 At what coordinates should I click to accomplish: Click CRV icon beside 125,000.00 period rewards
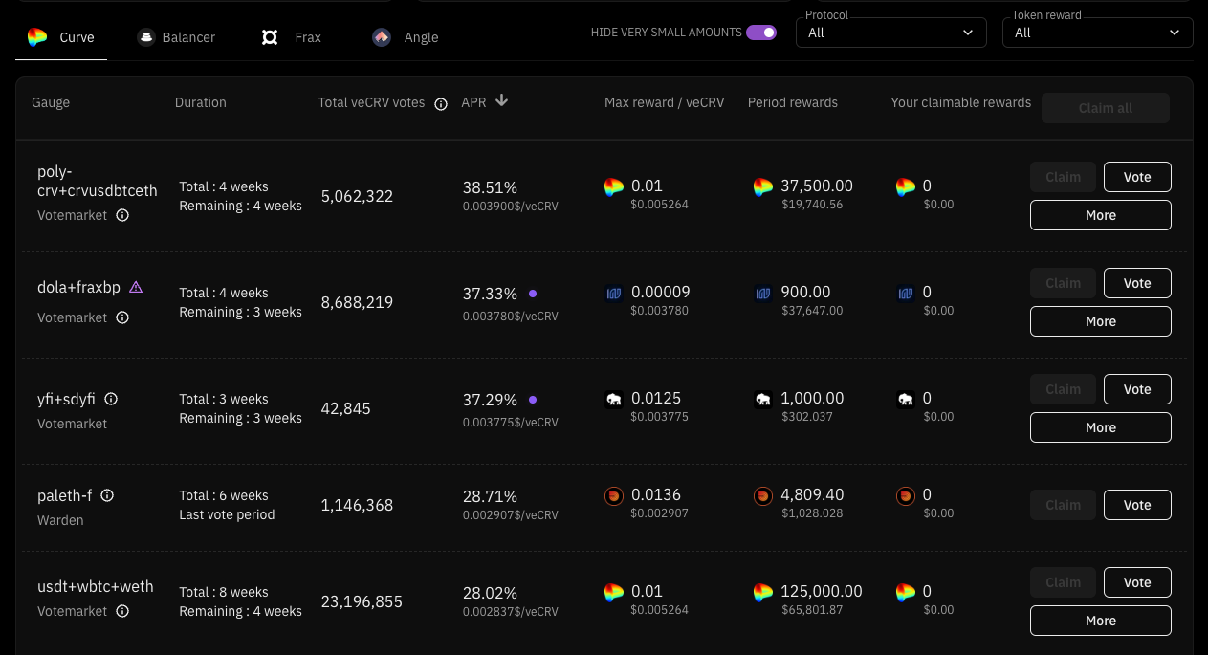(762, 593)
